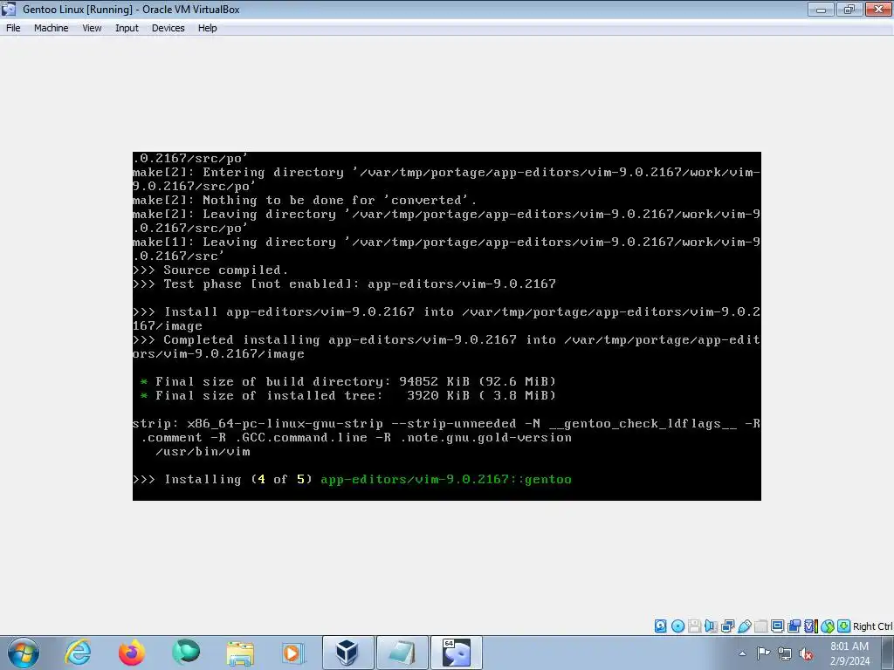Click the USB devices status icon
This screenshot has width=894, height=670.
[744, 626]
